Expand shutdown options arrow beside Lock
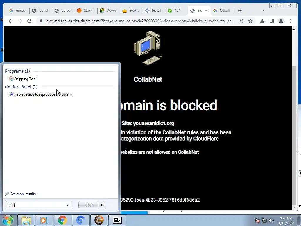 101,205
